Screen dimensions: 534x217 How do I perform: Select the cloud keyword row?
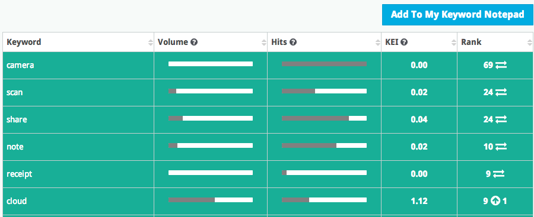[268, 201]
